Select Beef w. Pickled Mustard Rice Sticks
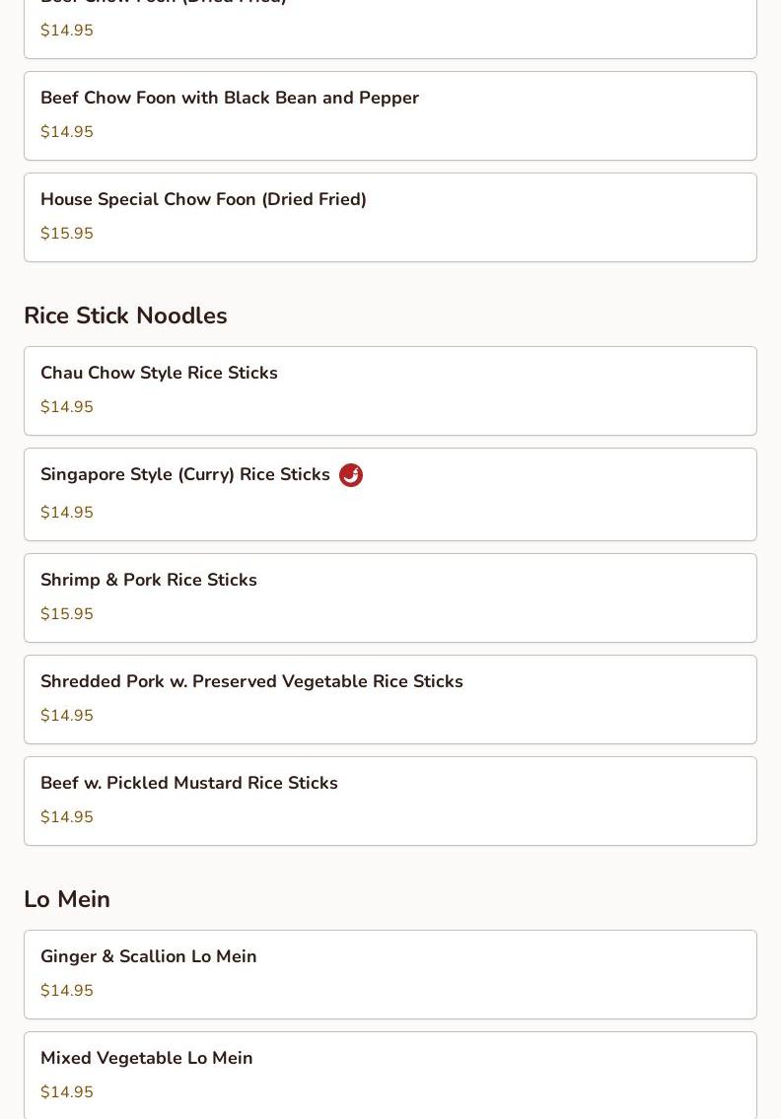This screenshot has height=1119, width=781. coord(189,784)
